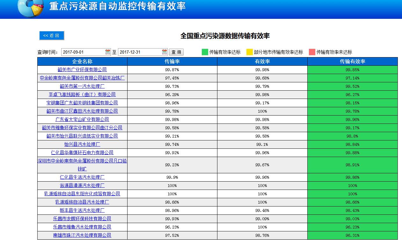Click the 98.76% cell of 南雄市珠江污水处理 row
Screen dimensions: 402x240
[x=262, y=235]
